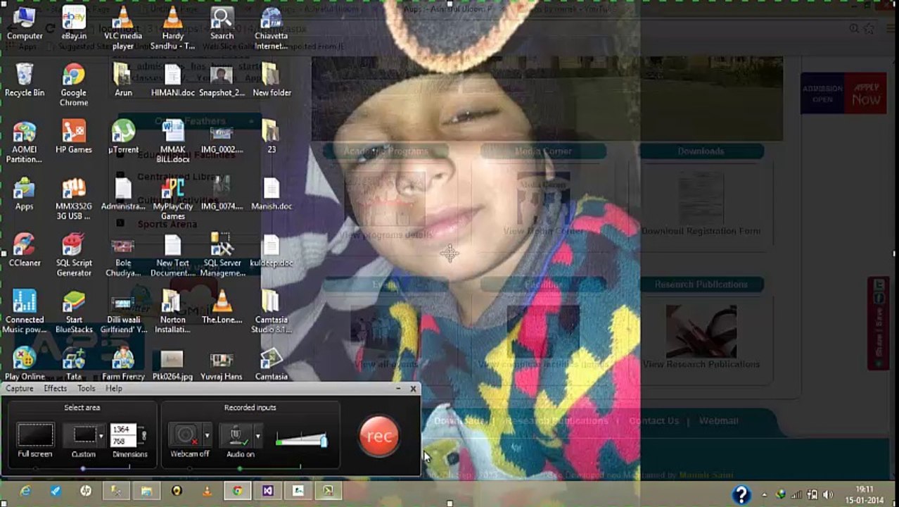Viewport: 899px width, 507px height.
Task: Click the Webmail link in page footer
Action: tap(718, 420)
